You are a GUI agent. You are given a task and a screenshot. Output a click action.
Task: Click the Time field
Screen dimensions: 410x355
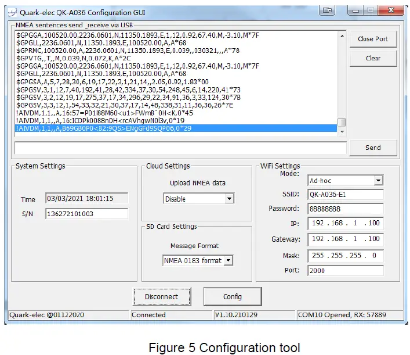click(x=87, y=199)
